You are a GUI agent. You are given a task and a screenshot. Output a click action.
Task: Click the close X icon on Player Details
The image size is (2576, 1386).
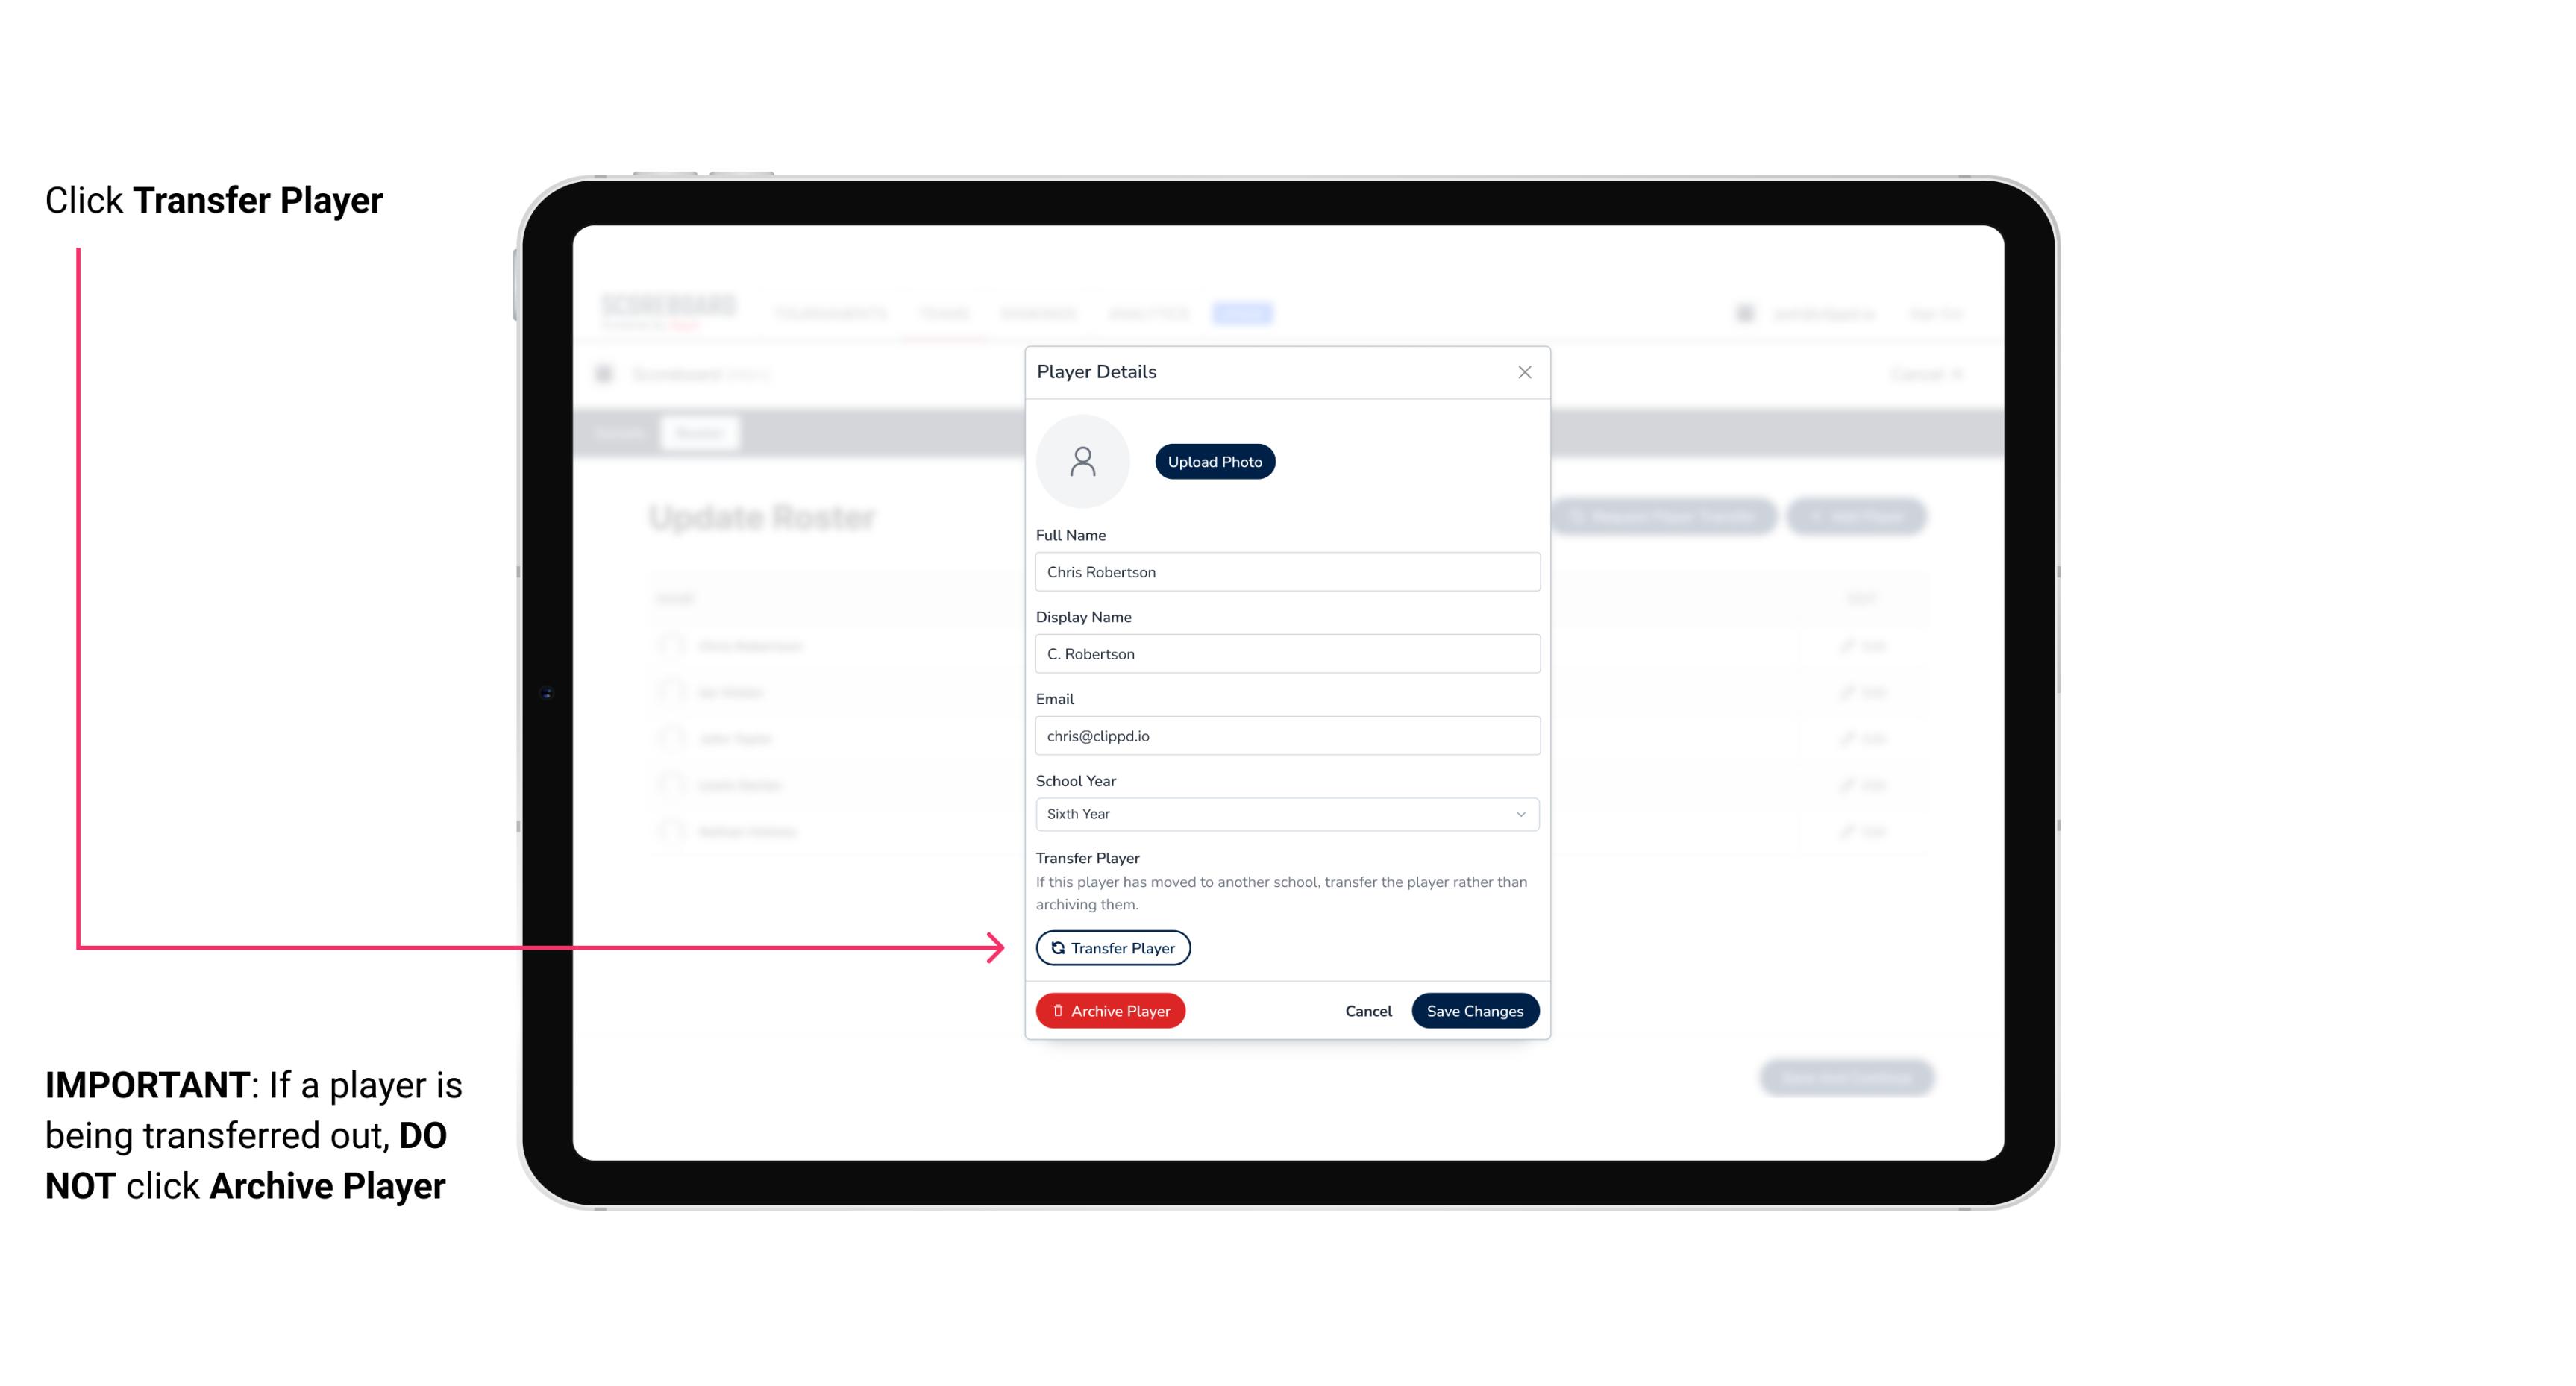pyautogui.click(x=1524, y=372)
